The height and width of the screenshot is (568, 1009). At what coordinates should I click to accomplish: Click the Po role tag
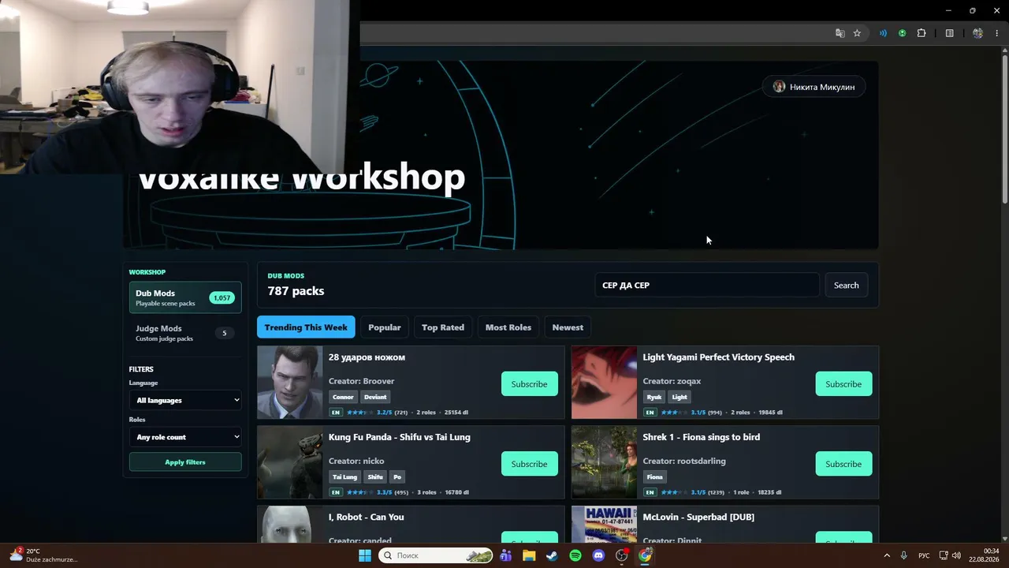(397, 476)
